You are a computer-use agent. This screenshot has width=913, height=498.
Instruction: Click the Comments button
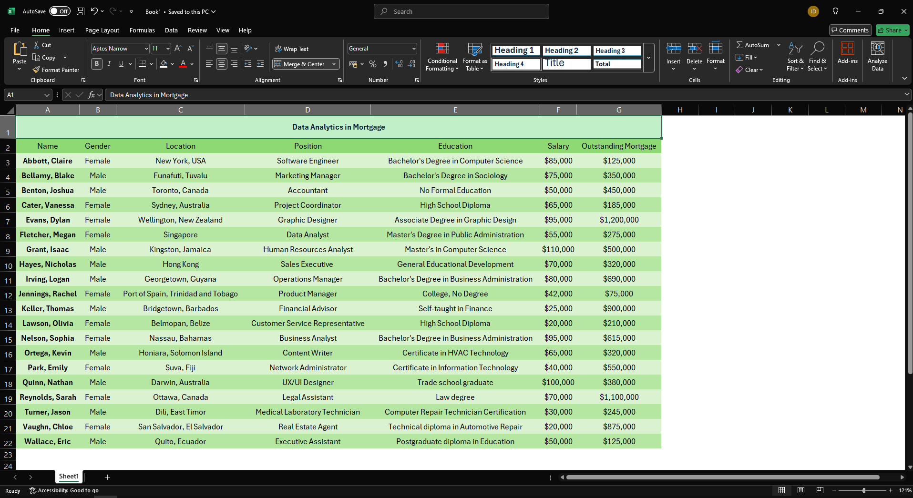850,30
